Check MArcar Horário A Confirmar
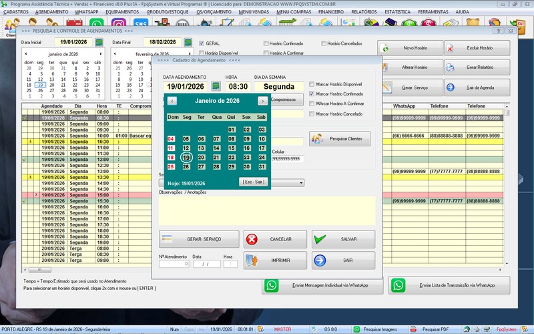 point(312,104)
